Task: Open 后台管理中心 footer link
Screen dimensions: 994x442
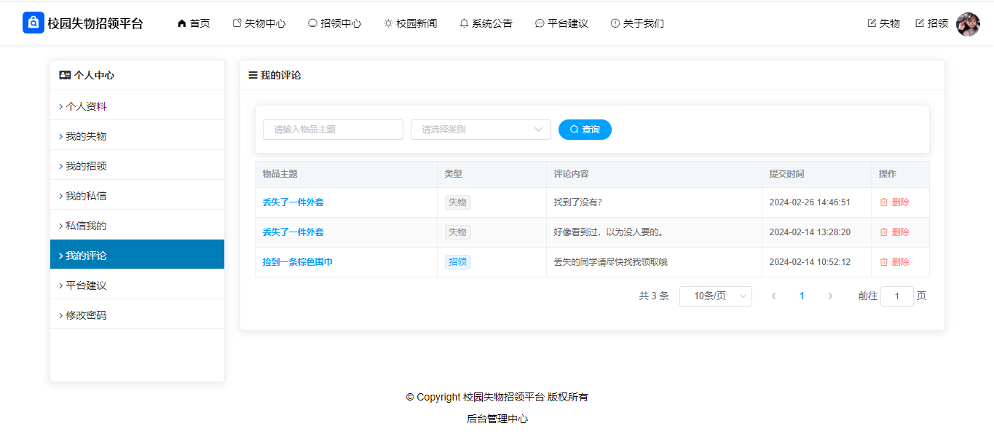Action: click(x=497, y=419)
